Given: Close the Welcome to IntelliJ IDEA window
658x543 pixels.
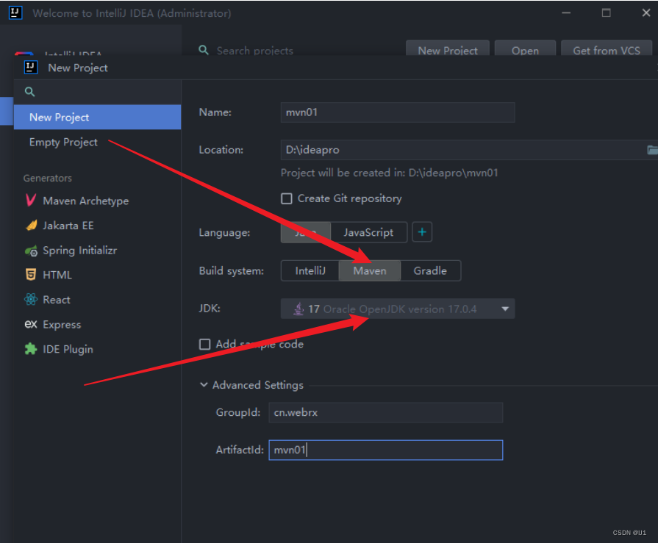Looking at the screenshot, I should click(646, 13).
